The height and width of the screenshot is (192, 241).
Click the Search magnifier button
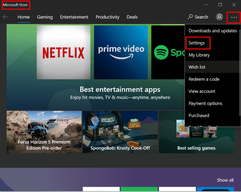point(198,17)
